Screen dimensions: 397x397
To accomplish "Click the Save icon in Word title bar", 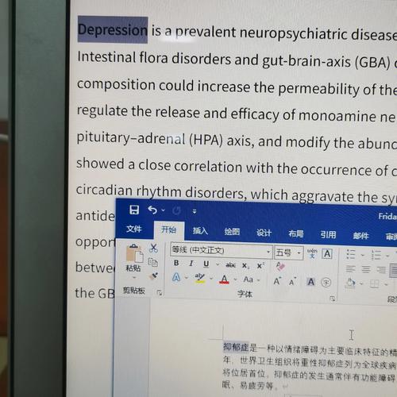I will tap(134, 210).
